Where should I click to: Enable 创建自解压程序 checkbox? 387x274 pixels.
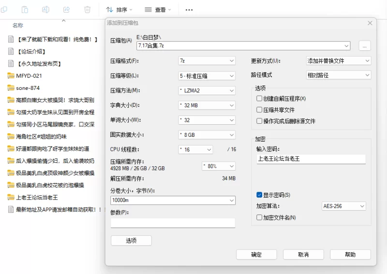(x=259, y=99)
